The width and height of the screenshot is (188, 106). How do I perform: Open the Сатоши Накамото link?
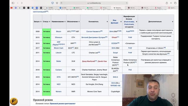[x=93, y=32]
